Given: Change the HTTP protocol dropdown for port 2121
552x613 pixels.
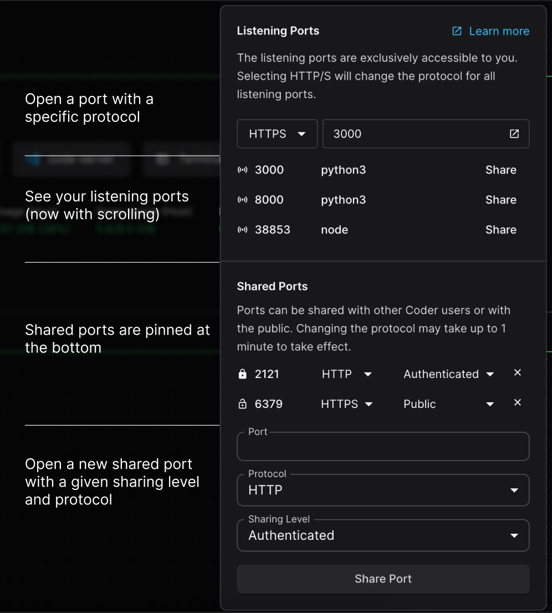Looking at the screenshot, I should [347, 374].
